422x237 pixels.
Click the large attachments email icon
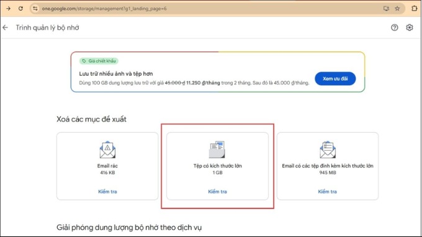327,150
